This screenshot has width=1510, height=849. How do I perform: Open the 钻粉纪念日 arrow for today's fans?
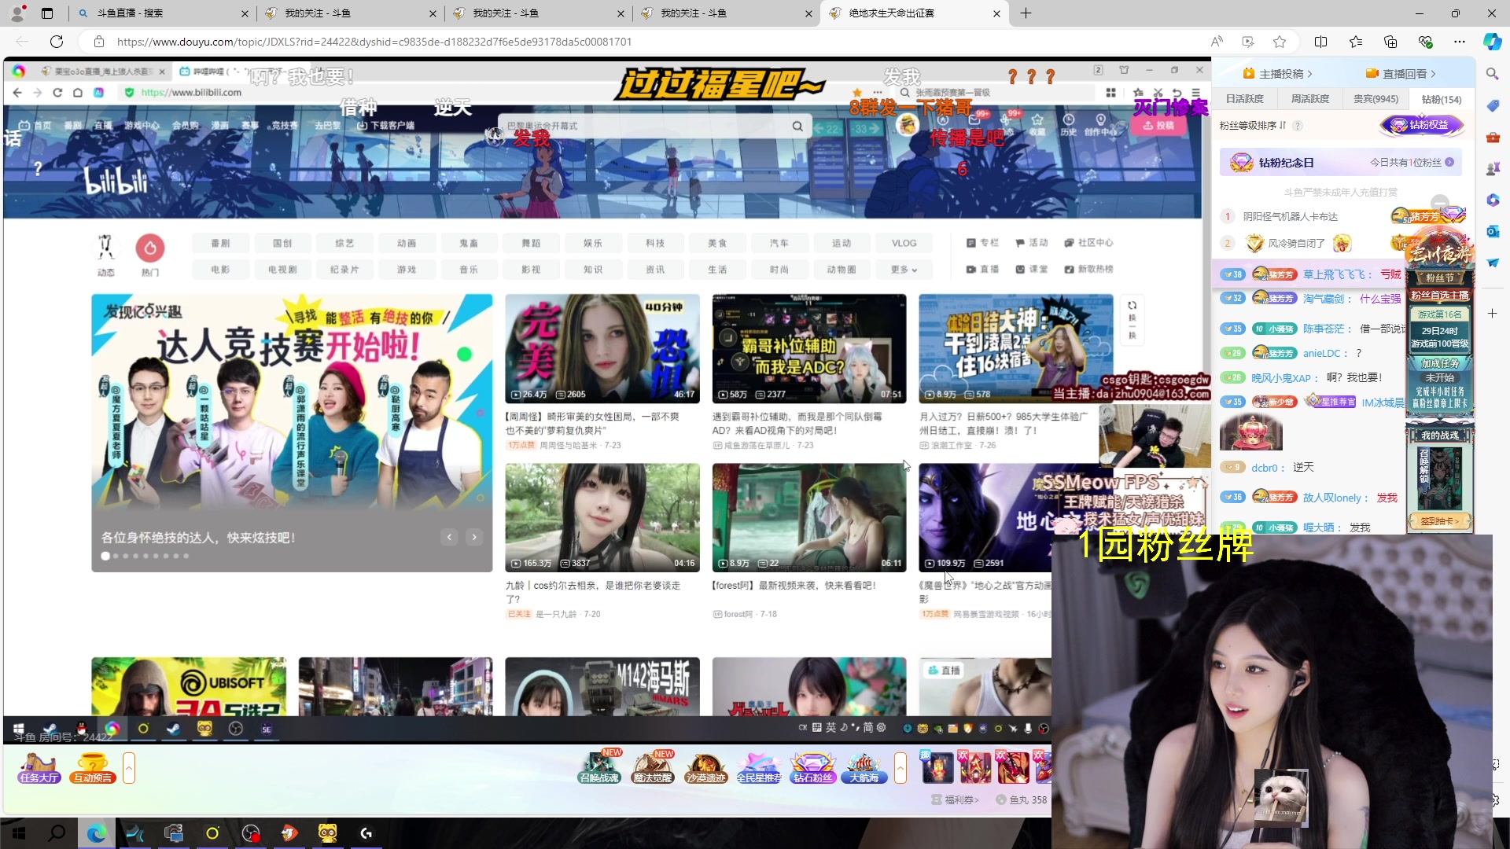(x=1449, y=163)
